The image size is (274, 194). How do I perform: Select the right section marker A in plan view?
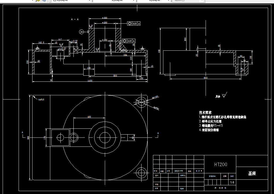tap(158, 133)
